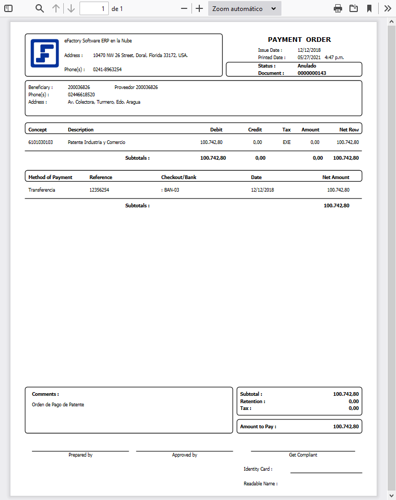Expand zoom options via chevron arrow
Viewport: 396px width, 500px height.
point(274,8)
